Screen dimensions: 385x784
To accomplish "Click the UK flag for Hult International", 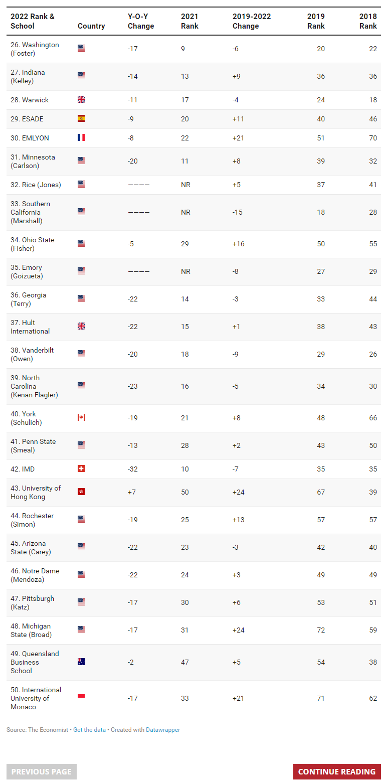I will click(x=81, y=327).
